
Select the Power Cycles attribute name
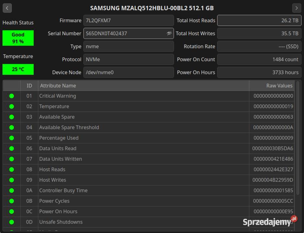pyautogui.click(x=54, y=201)
